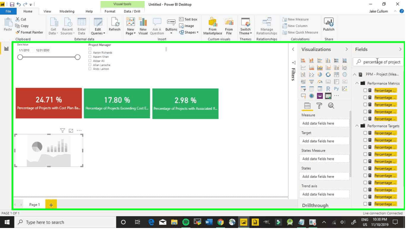The image size is (406, 229).
Task: Click Publish in the Share group
Action: pos(329,24)
